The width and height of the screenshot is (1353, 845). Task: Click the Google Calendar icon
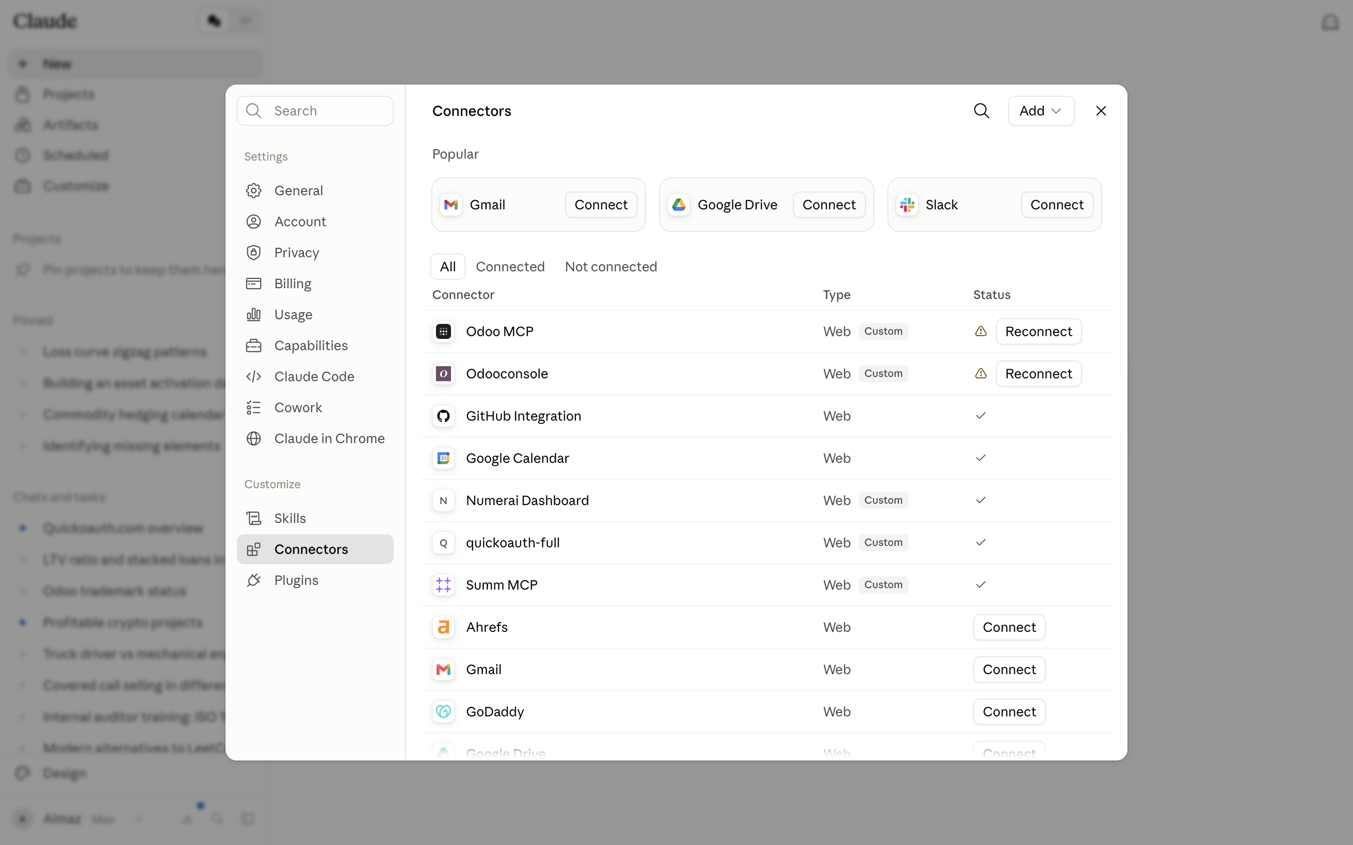pyautogui.click(x=443, y=458)
